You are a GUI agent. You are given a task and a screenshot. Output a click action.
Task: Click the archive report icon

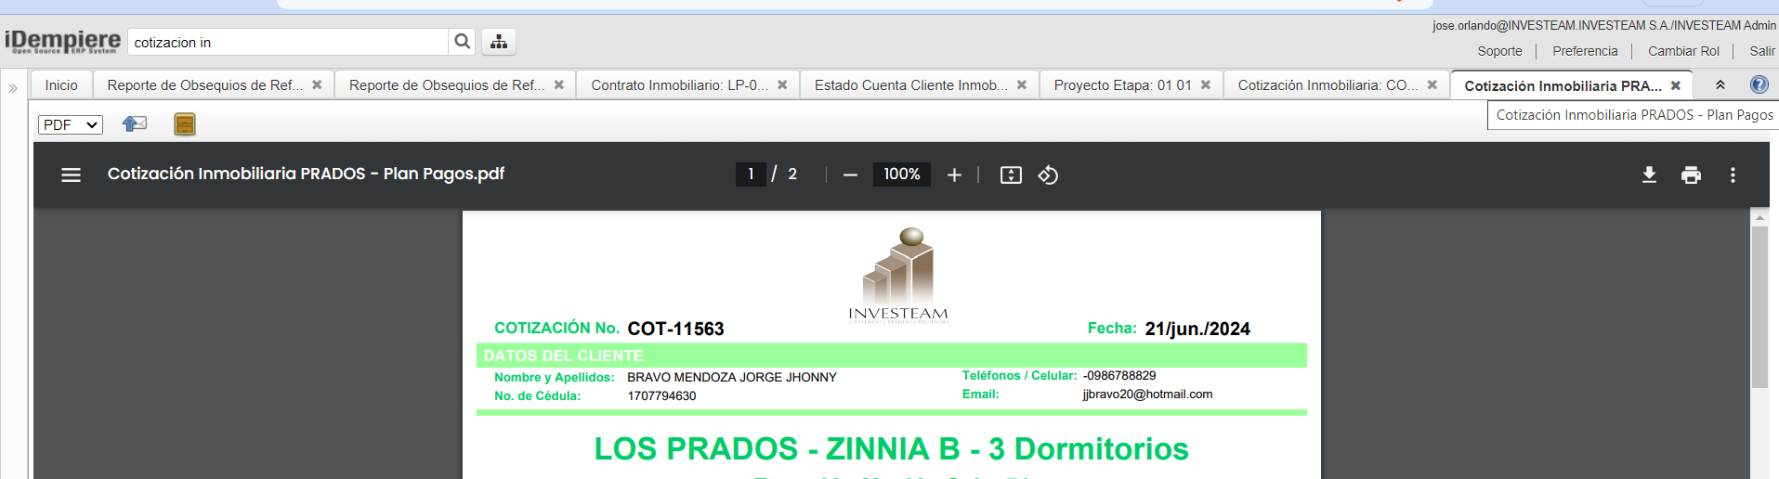(x=185, y=124)
